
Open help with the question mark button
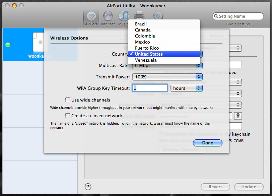(88, 187)
